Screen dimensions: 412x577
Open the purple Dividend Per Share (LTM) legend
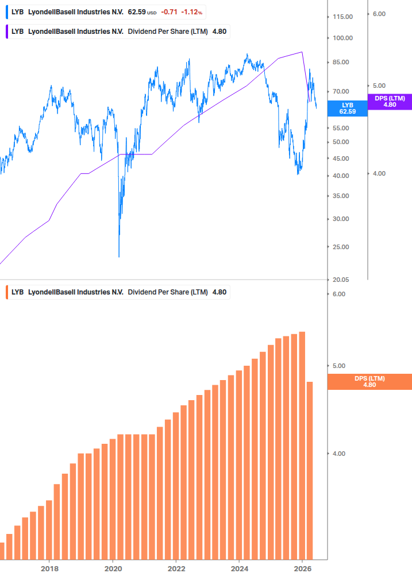(x=118, y=32)
